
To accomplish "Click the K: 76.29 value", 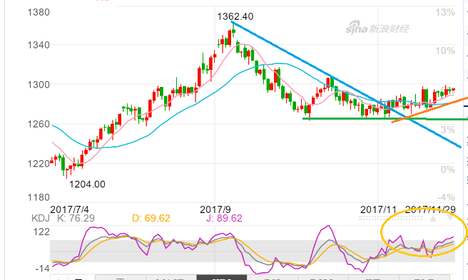I will (x=76, y=218).
